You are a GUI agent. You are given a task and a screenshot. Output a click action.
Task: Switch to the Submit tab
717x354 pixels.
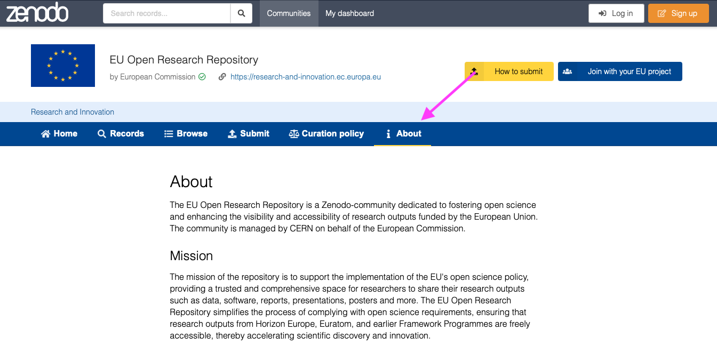pyautogui.click(x=249, y=134)
